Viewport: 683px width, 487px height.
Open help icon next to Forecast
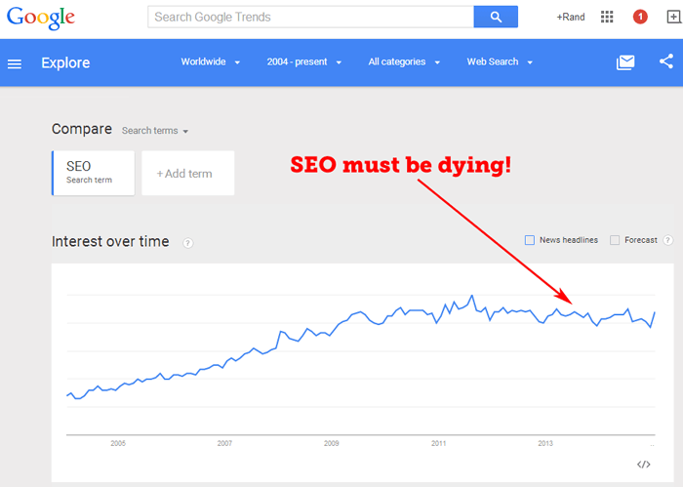pyautogui.click(x=667, y=240)
